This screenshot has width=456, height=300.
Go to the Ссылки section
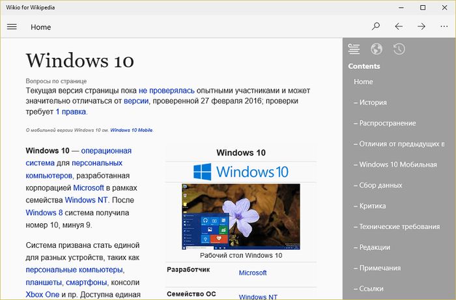coord(369,289)
